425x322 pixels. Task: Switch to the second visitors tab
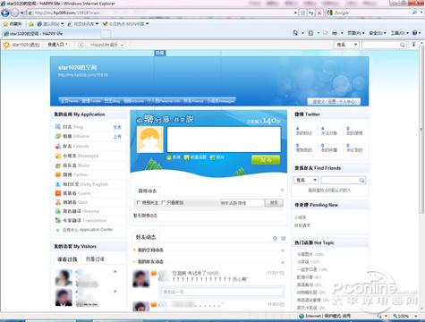click(x=95, y=259)
